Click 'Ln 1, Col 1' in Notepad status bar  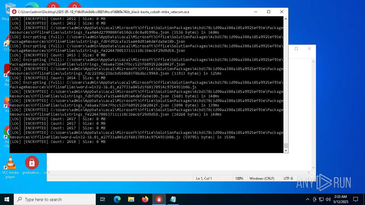click(x=204, y=179)
